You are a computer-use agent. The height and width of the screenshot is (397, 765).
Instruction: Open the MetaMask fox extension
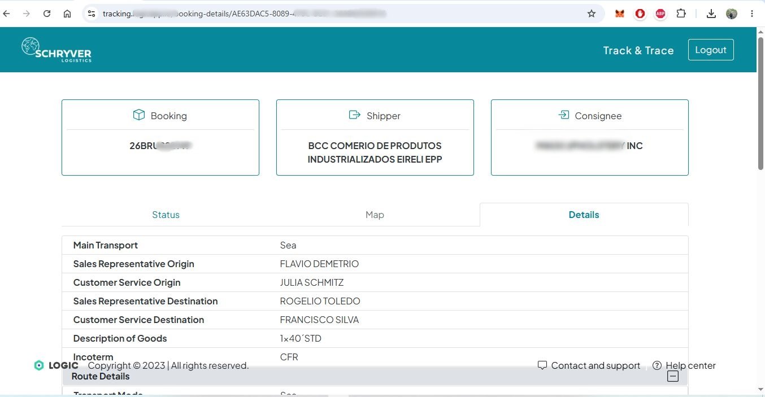pos(620,14)
